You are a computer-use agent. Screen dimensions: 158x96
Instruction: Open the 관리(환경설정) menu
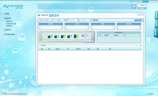coord(10,34)
